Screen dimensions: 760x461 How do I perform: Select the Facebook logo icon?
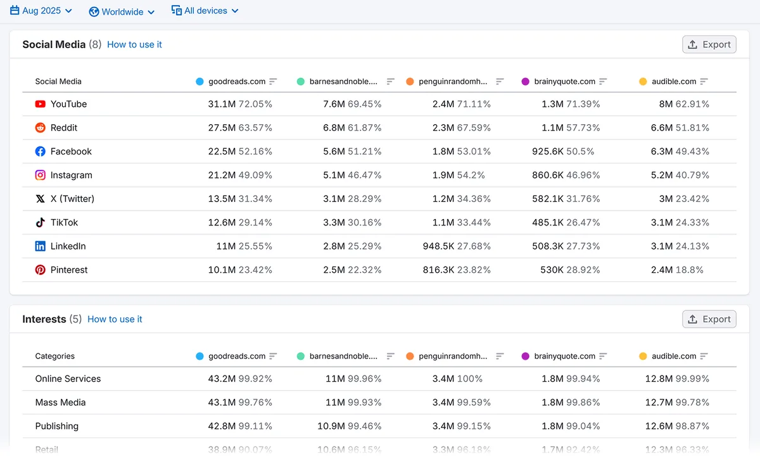41,151
